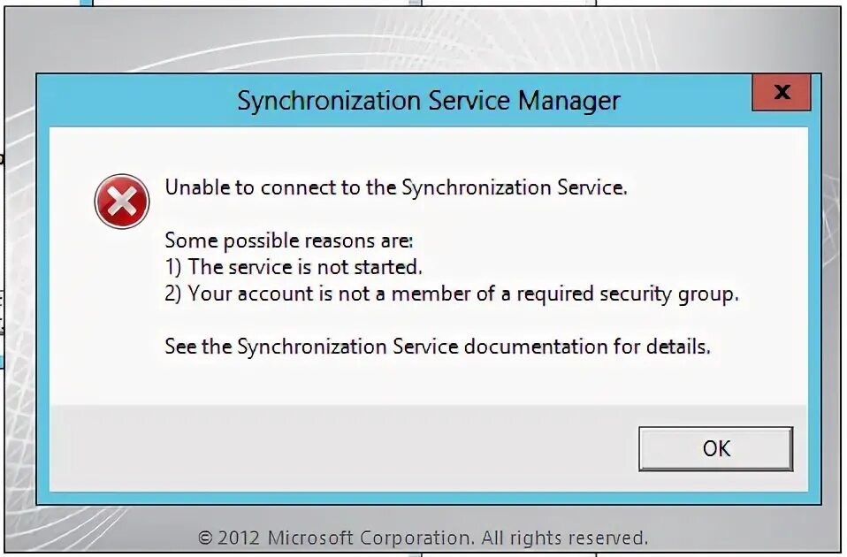847x557 pixels.
Task: Close the Synchronization Service Manager dialog
Action: click(781, 92)
